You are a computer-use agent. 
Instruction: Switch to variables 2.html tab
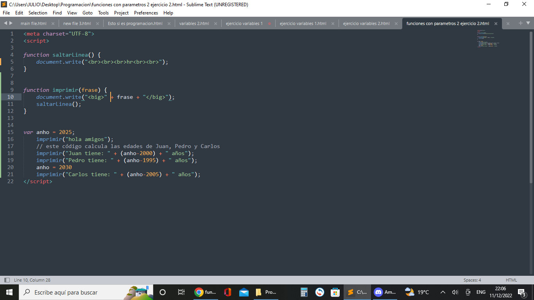194,23
